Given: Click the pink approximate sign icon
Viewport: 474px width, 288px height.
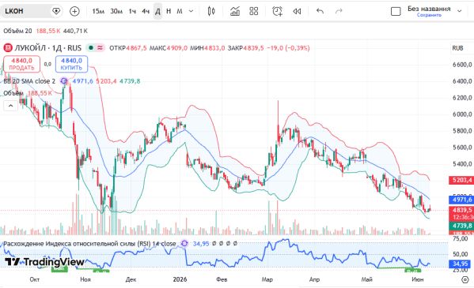Looking at the screenshot, I should [x=100, y=47].
